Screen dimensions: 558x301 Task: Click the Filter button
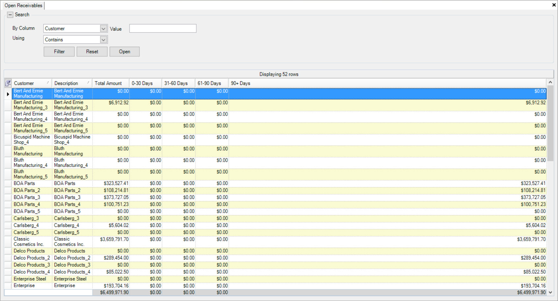tap(59, 52)
